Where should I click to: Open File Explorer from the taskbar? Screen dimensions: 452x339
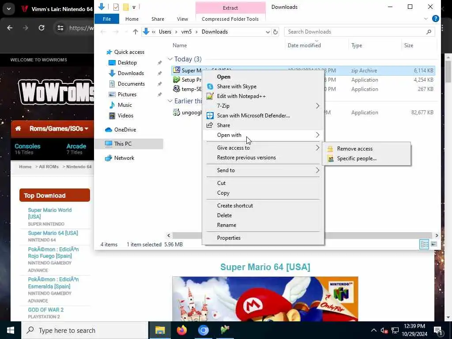point(160,330)
